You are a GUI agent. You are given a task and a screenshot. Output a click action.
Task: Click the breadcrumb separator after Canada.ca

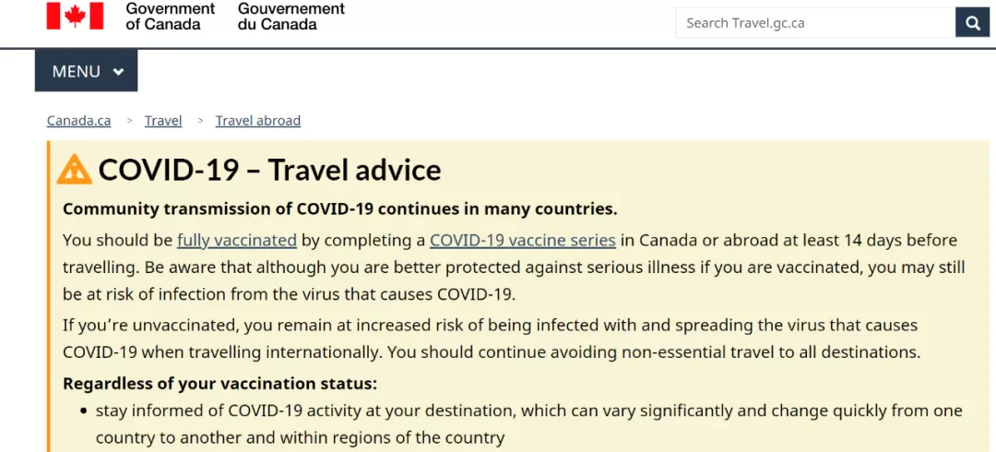pyautogui.click(x=130, y=120)
